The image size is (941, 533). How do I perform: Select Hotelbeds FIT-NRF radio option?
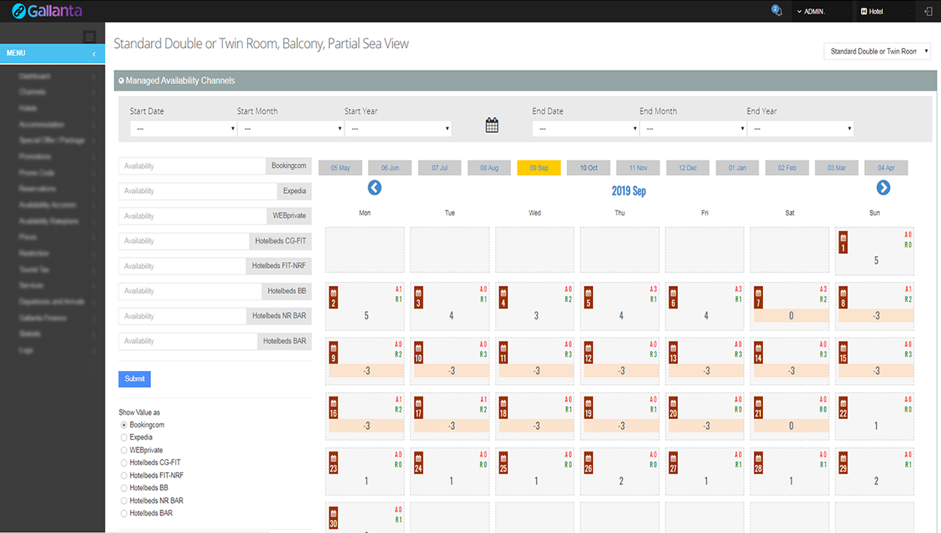[124, 476]
